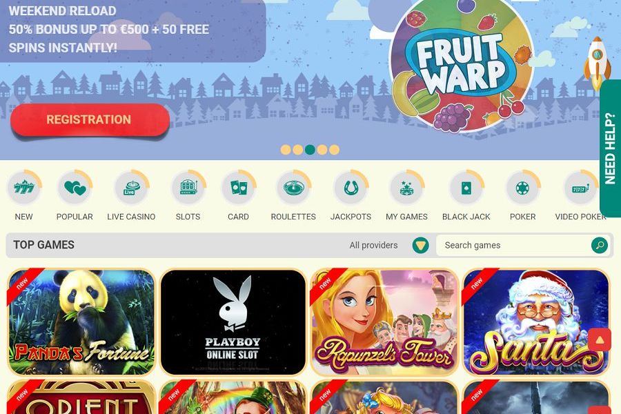Focus the Search games input field
This screenshot has width=621, height=414.
[x=513, y=245]
